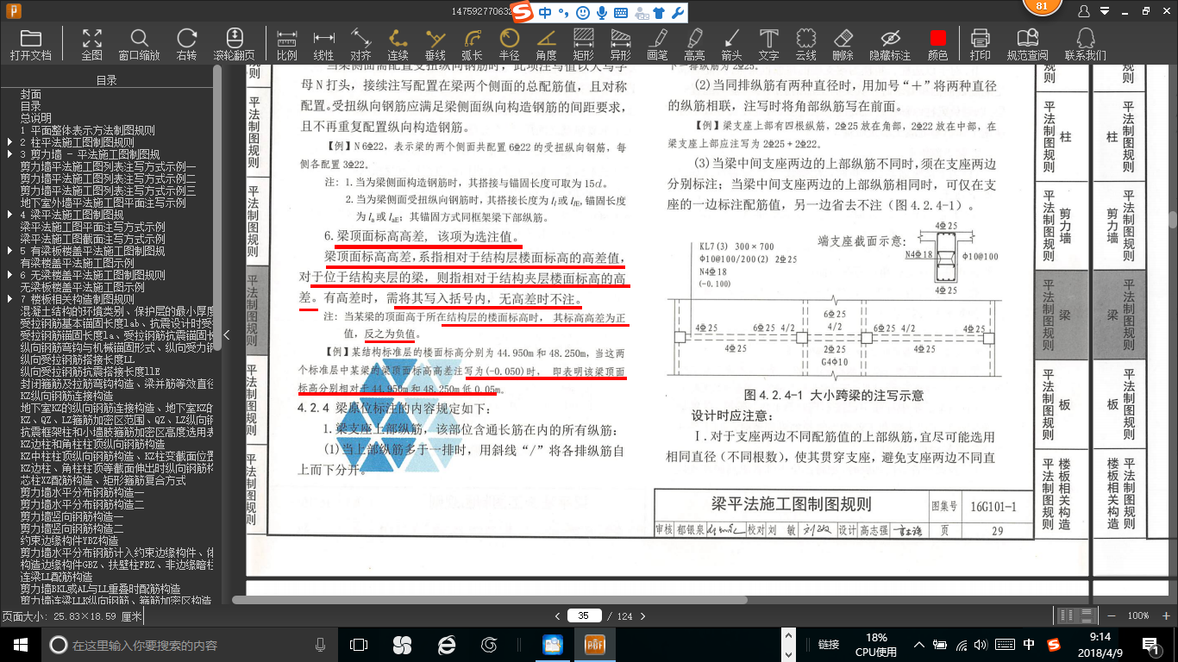Go to next page arrow
The image size is (1178, 662).
coord(643,615)
